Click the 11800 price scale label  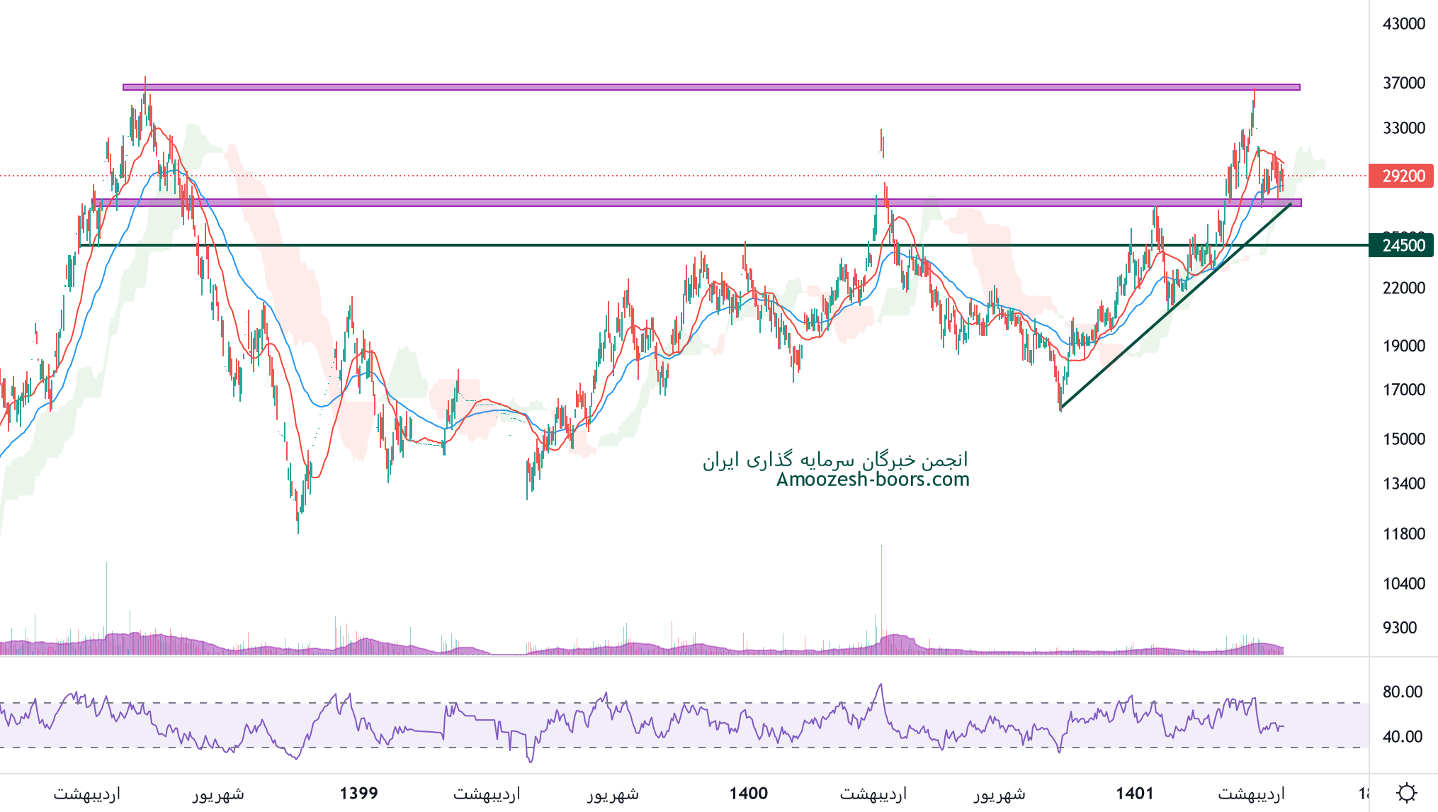point(1403,534)
